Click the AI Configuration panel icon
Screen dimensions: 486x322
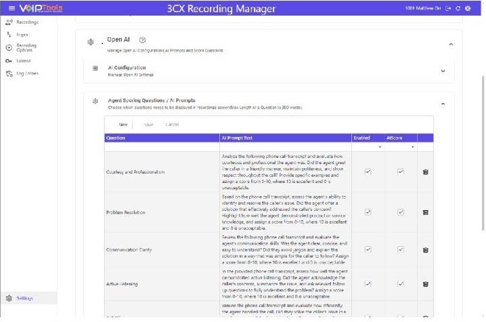[x=95, y=68]
